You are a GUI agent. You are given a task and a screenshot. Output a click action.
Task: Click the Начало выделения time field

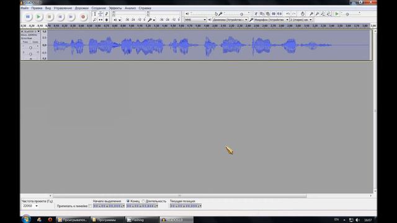(109, 206)
